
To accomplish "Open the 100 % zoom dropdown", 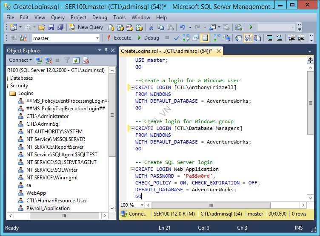I will (x=142, y=205).
